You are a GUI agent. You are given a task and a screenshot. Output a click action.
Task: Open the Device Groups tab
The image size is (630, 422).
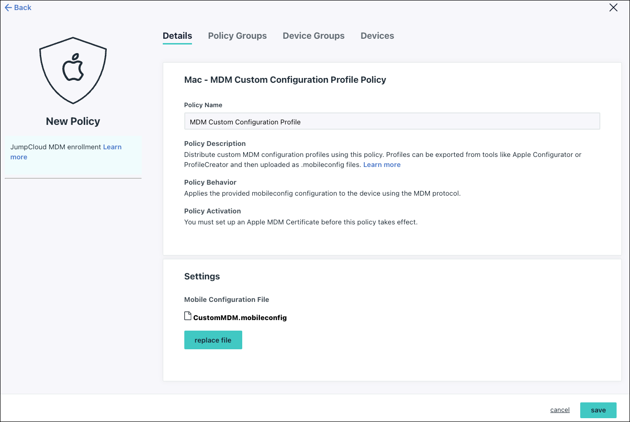tap(314, 36)
